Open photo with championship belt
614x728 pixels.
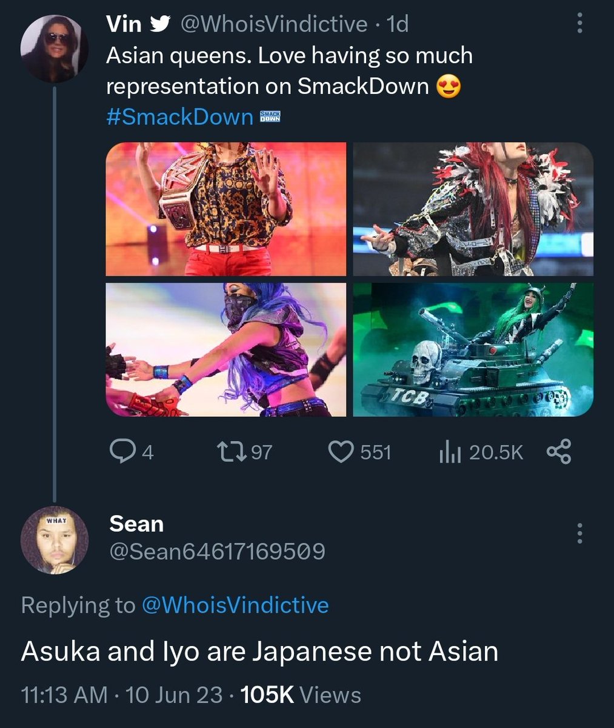226,209
